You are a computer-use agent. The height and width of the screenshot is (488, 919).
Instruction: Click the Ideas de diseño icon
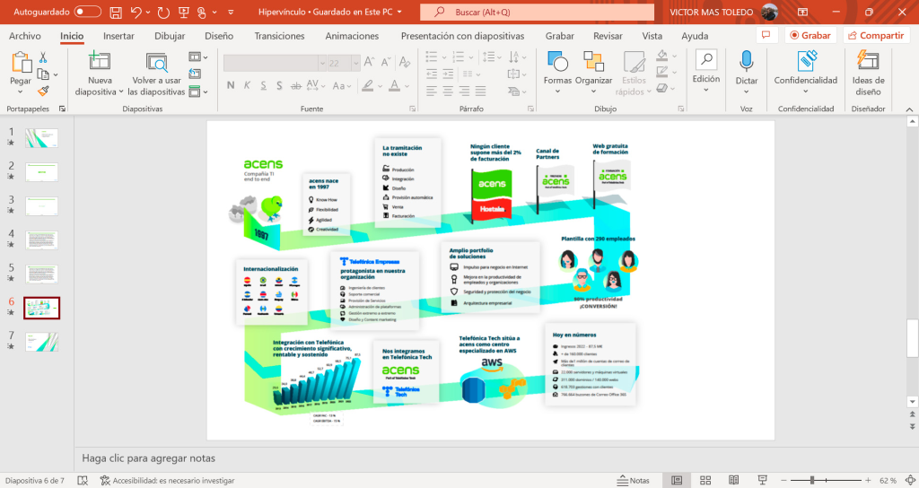[868, 70]
